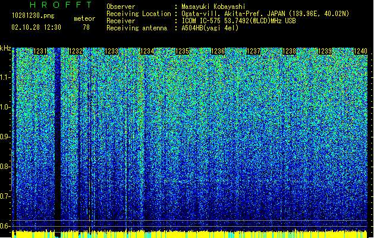Click the 1240 time marker
Image resolution: width=374 pixels, height=238 pixels.
pos(360,51)
